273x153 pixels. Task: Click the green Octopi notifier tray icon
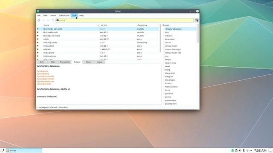(232, 150)
